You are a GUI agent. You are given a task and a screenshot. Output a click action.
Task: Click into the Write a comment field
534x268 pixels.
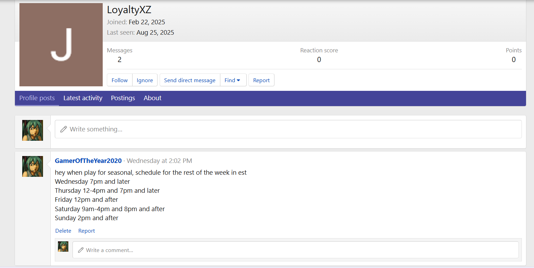tap(295, 250)
